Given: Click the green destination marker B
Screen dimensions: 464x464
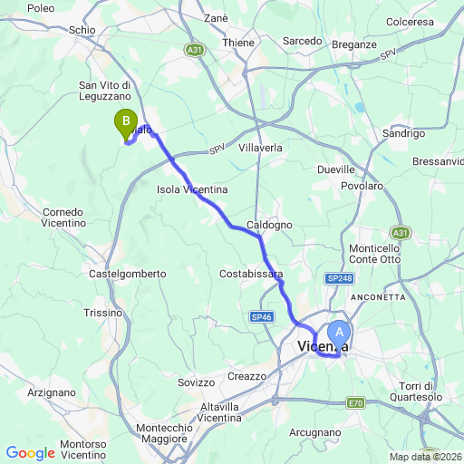Looking at the screenshot, I should click(x=126, y=124).
